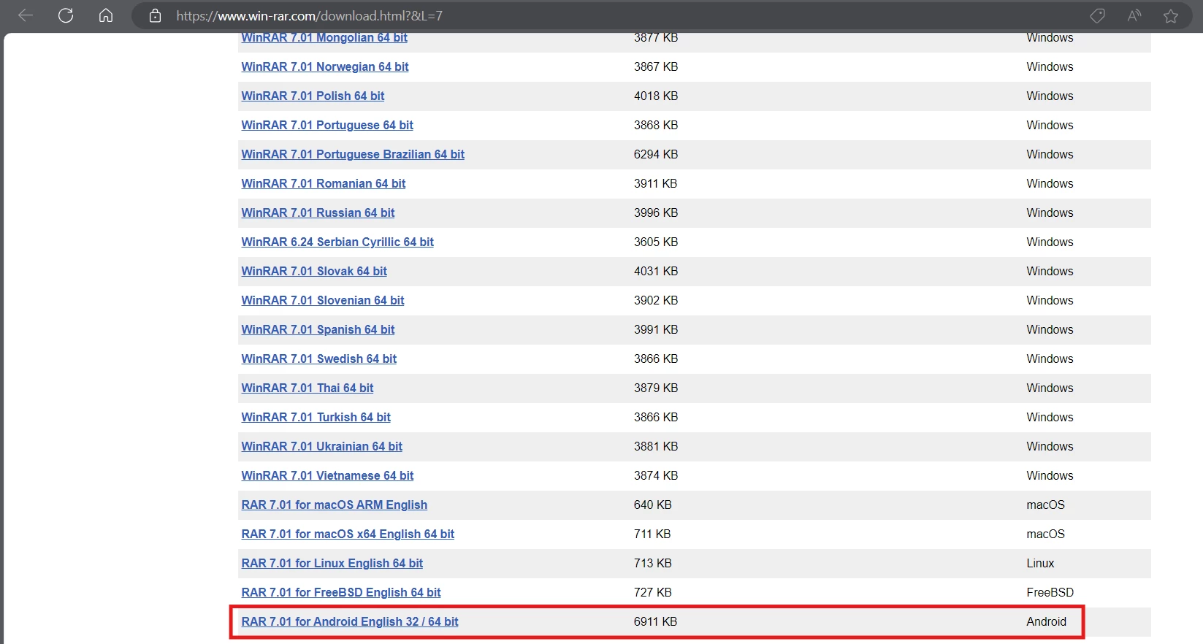1203x644 pixels.
Task: Open WinRAR 7.01 Swedish 64 bit link
Action: pyautogui.click(x=319, y=359)
